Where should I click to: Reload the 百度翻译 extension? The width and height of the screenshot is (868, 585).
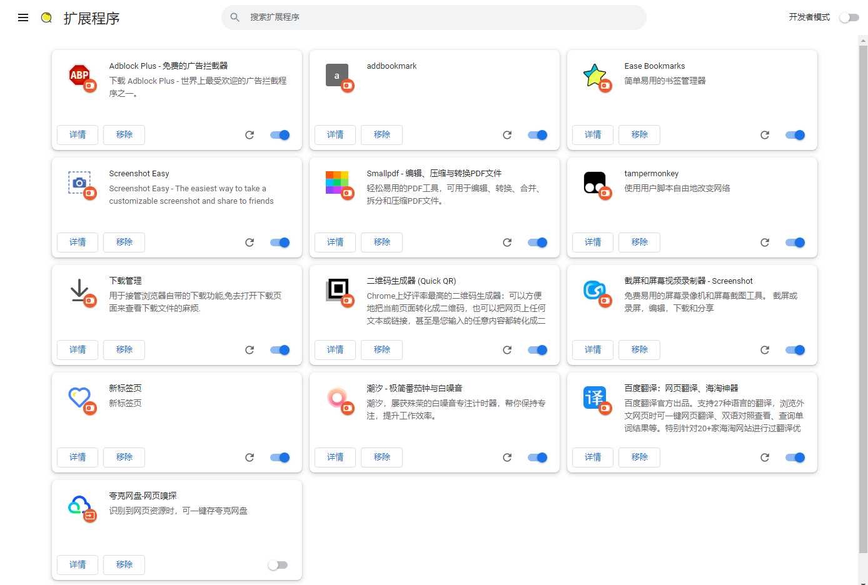(x=765, y=457)
